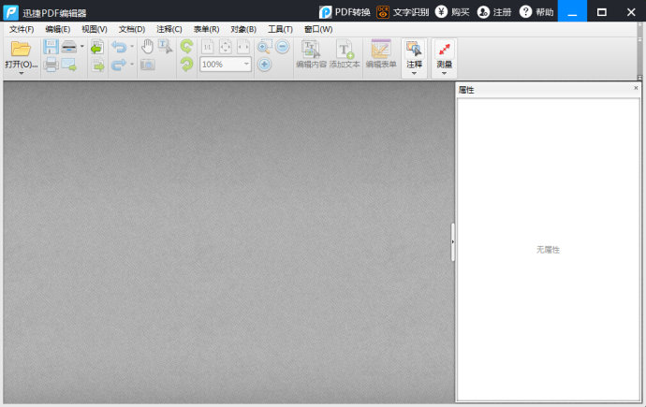Open the Window (窗口) menu

[318, 29]
